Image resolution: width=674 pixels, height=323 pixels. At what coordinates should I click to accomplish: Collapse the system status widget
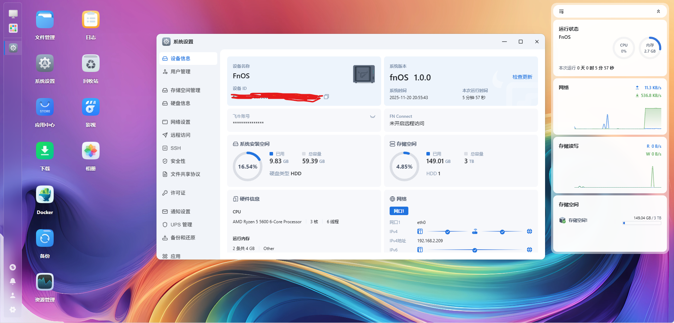click(658, 11)
